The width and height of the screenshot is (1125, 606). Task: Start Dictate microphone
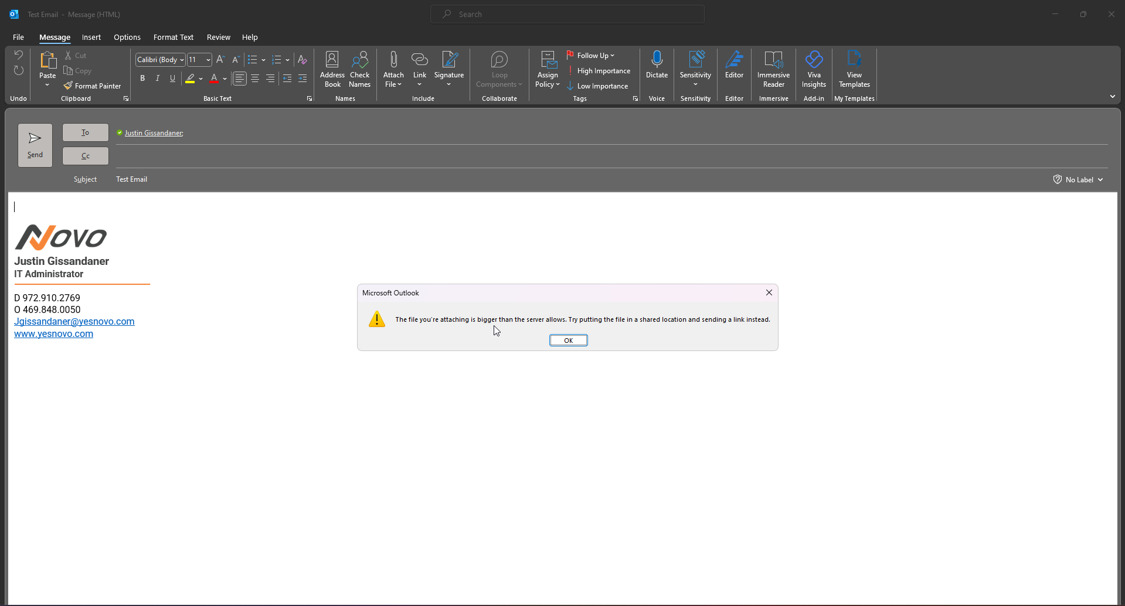(x=657, y=64)
